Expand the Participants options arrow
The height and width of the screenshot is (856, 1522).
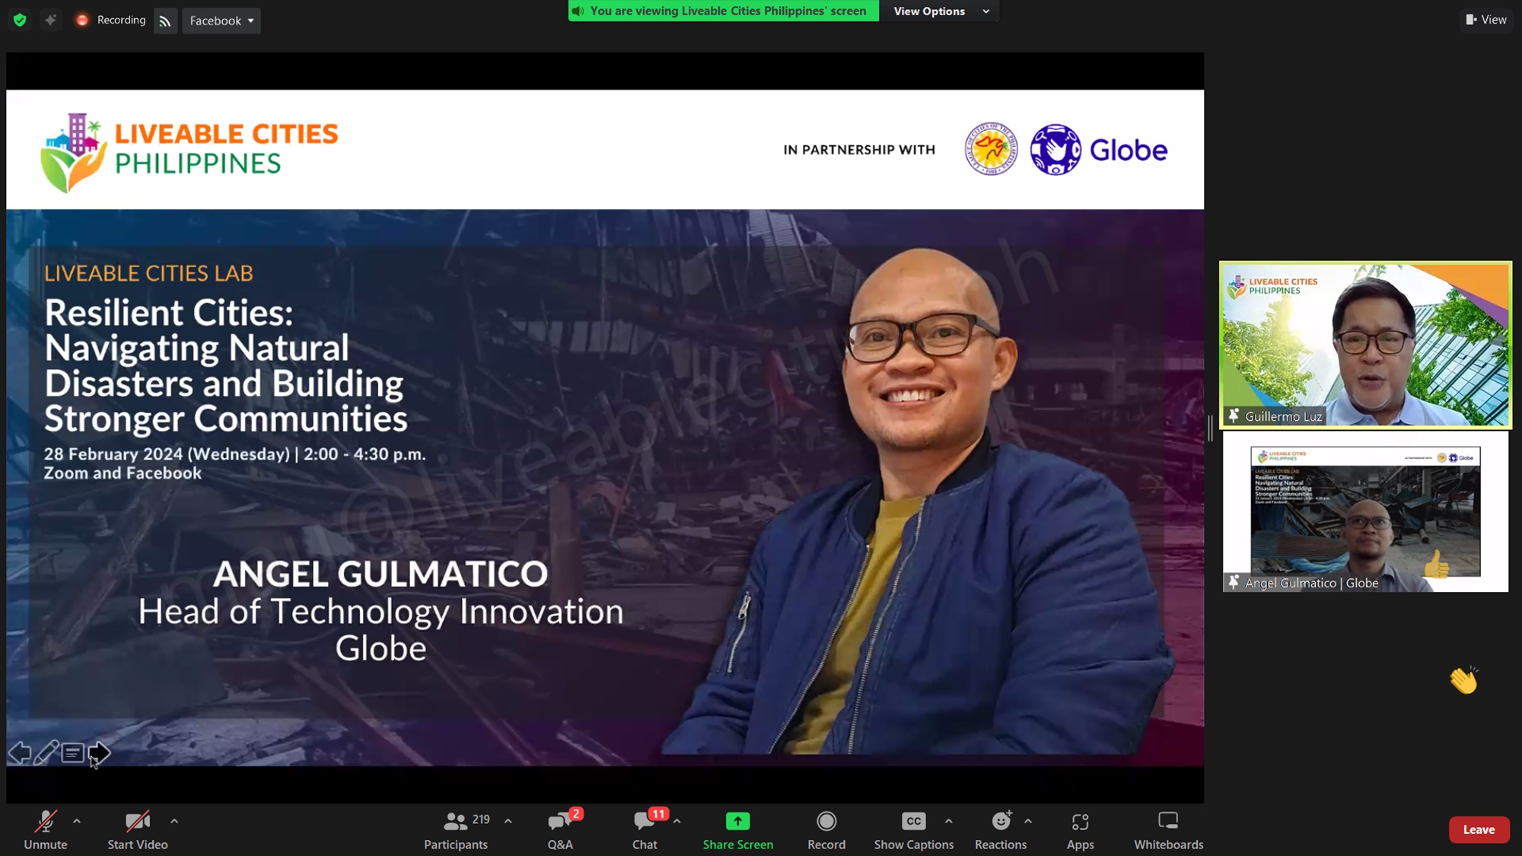point(508,821)
